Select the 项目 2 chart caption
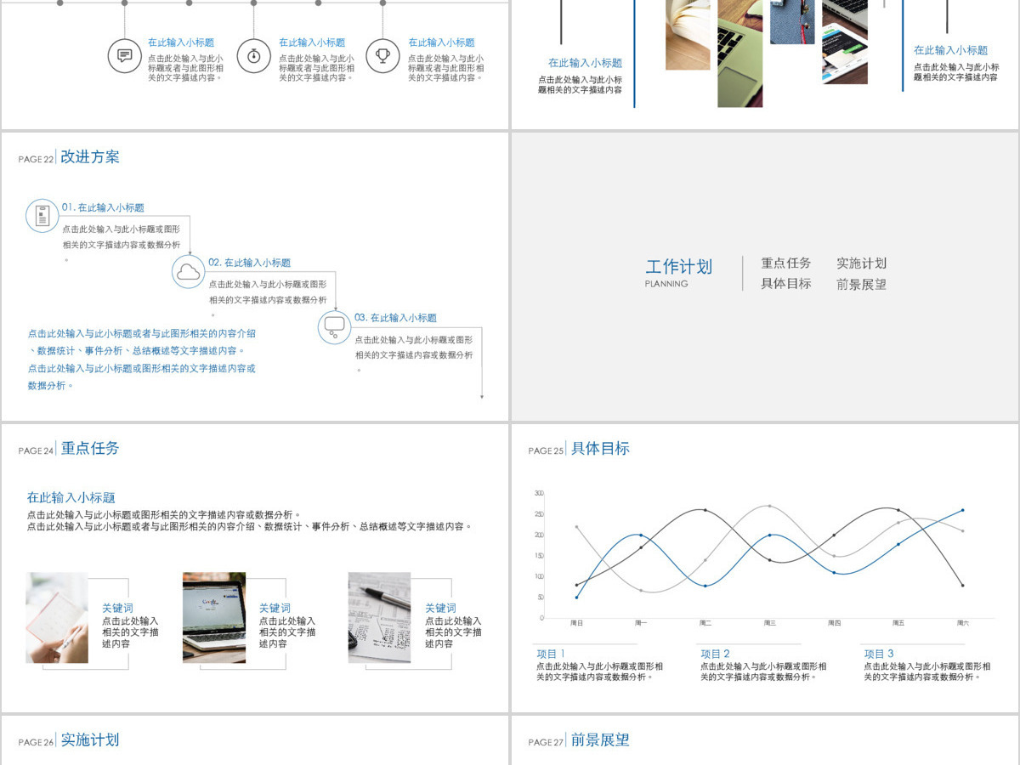This screenshot has width=1020, height=765. click(x=715, y=654)
